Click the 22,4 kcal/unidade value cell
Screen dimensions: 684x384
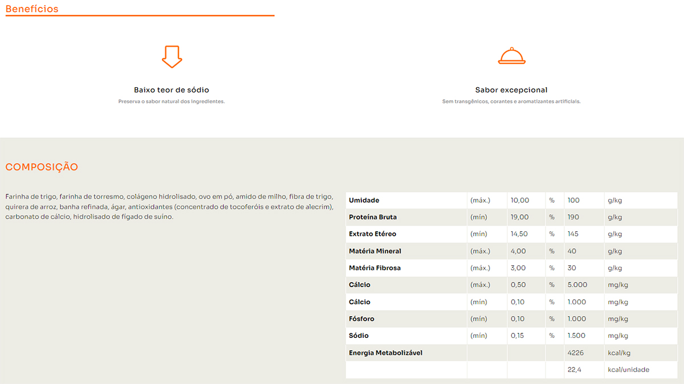575,370
